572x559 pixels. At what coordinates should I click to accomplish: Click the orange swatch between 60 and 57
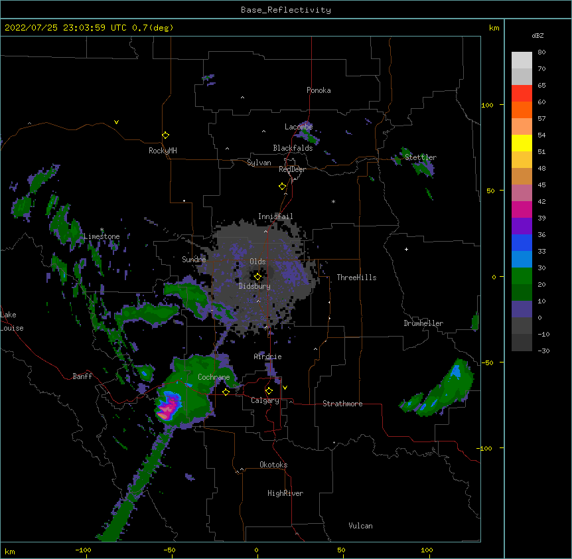pos(522,110)
